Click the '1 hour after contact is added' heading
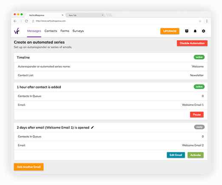222x185 pixels. click(39, 87)
